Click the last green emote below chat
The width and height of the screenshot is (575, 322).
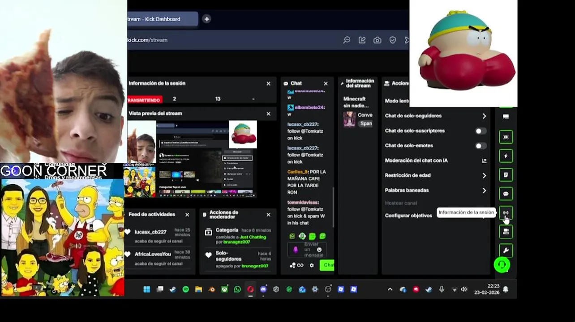coord(322,236)
